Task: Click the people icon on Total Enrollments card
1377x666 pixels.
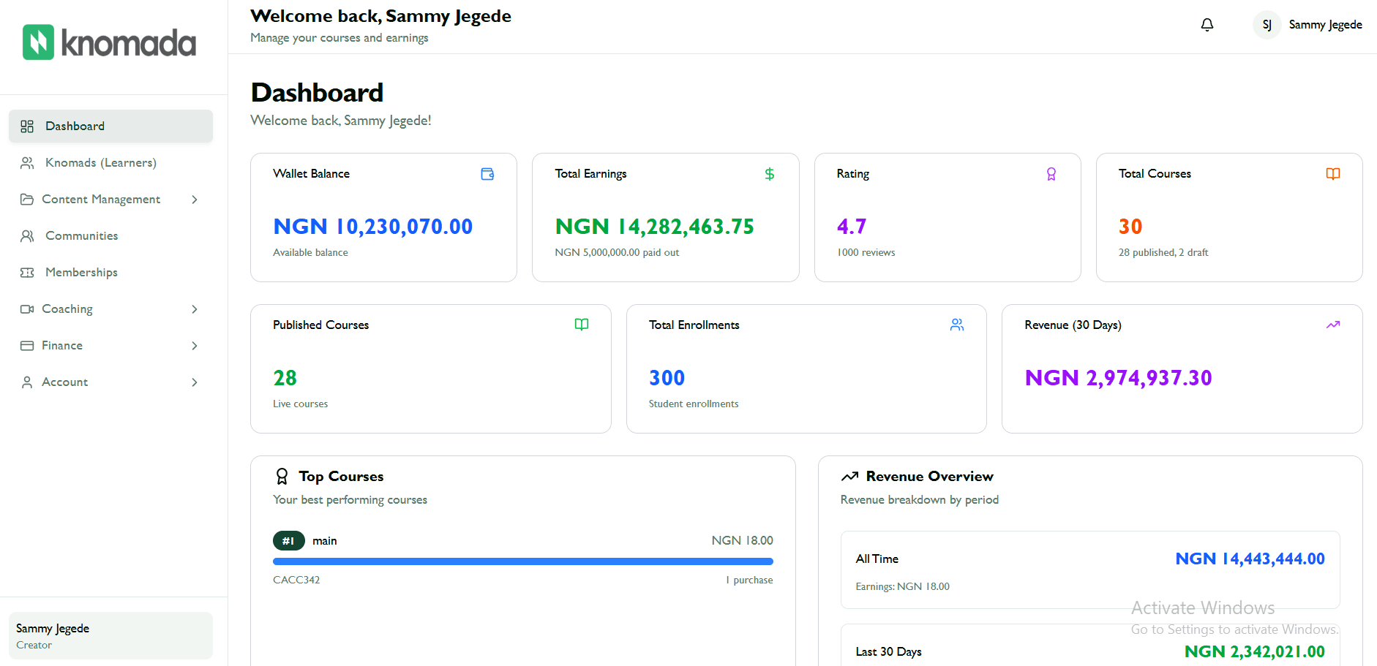Action: pyautogui.click(x=956, y=325)
